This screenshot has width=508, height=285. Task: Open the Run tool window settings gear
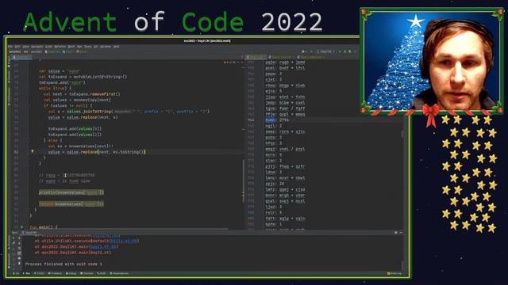click(396, 233)
